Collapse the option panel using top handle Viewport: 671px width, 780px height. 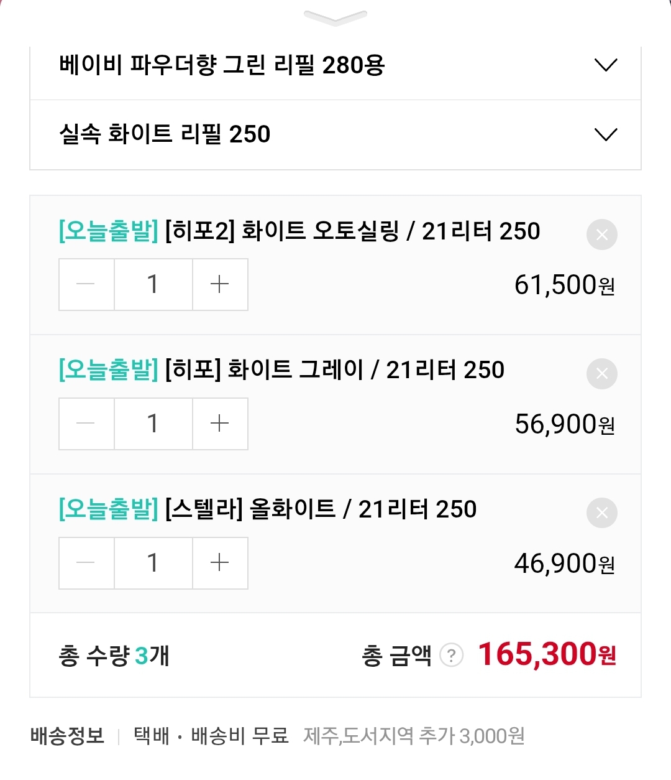335,17
